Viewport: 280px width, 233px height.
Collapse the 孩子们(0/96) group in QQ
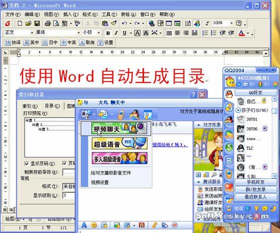238,110
